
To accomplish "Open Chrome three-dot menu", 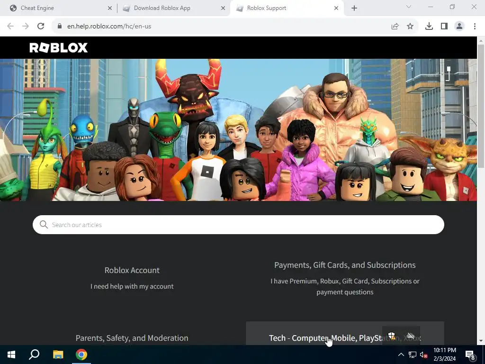I will click(x=475, y=27).
